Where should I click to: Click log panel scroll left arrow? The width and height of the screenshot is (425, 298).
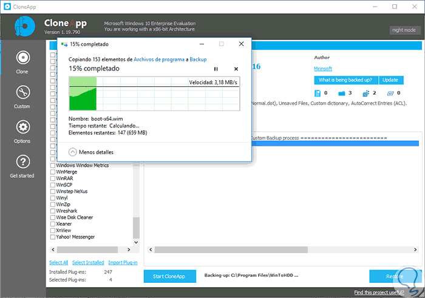pos(151,249)
